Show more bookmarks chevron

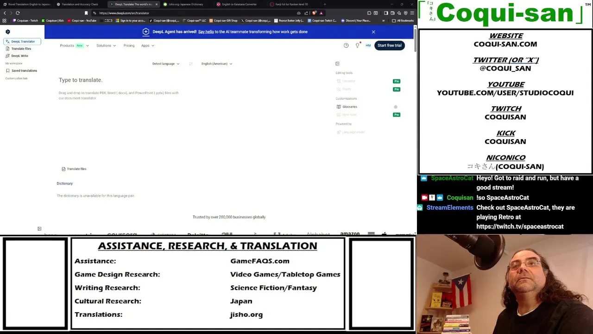pos(383,20)
